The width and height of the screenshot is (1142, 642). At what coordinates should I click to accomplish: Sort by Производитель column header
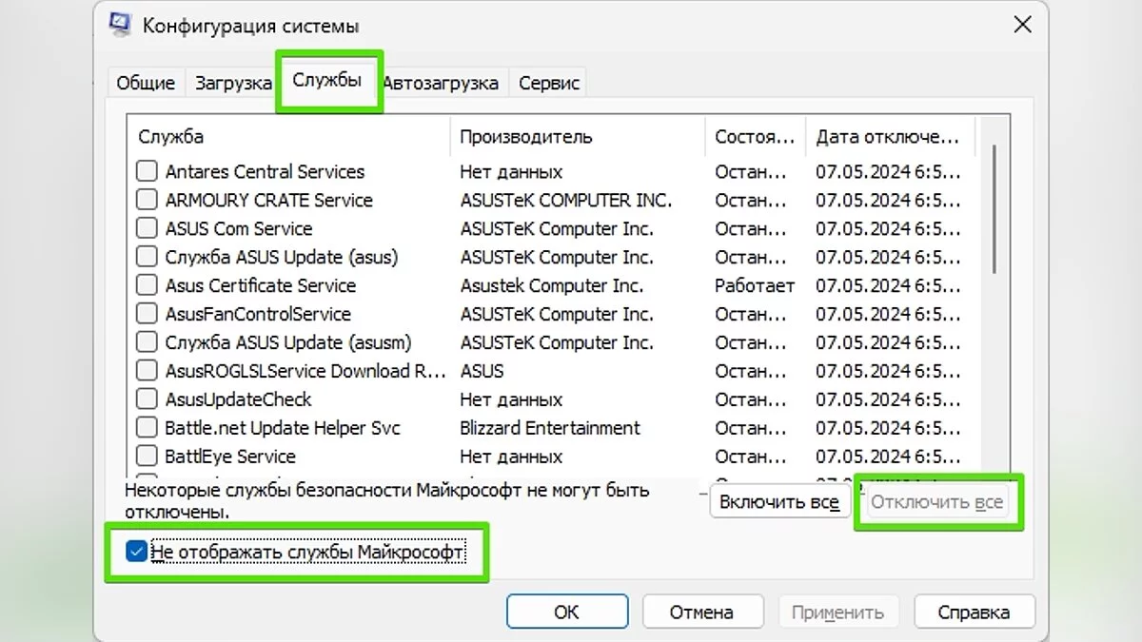tap(577, 137)
